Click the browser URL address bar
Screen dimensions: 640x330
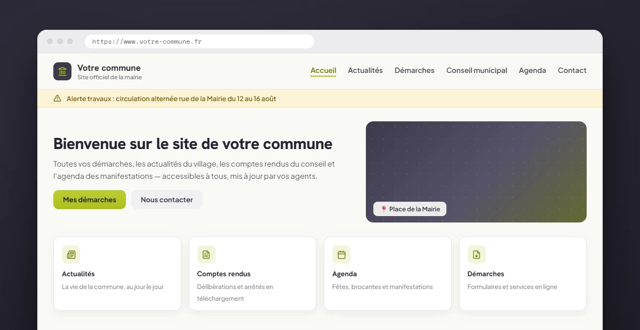[x=199, y=42]
